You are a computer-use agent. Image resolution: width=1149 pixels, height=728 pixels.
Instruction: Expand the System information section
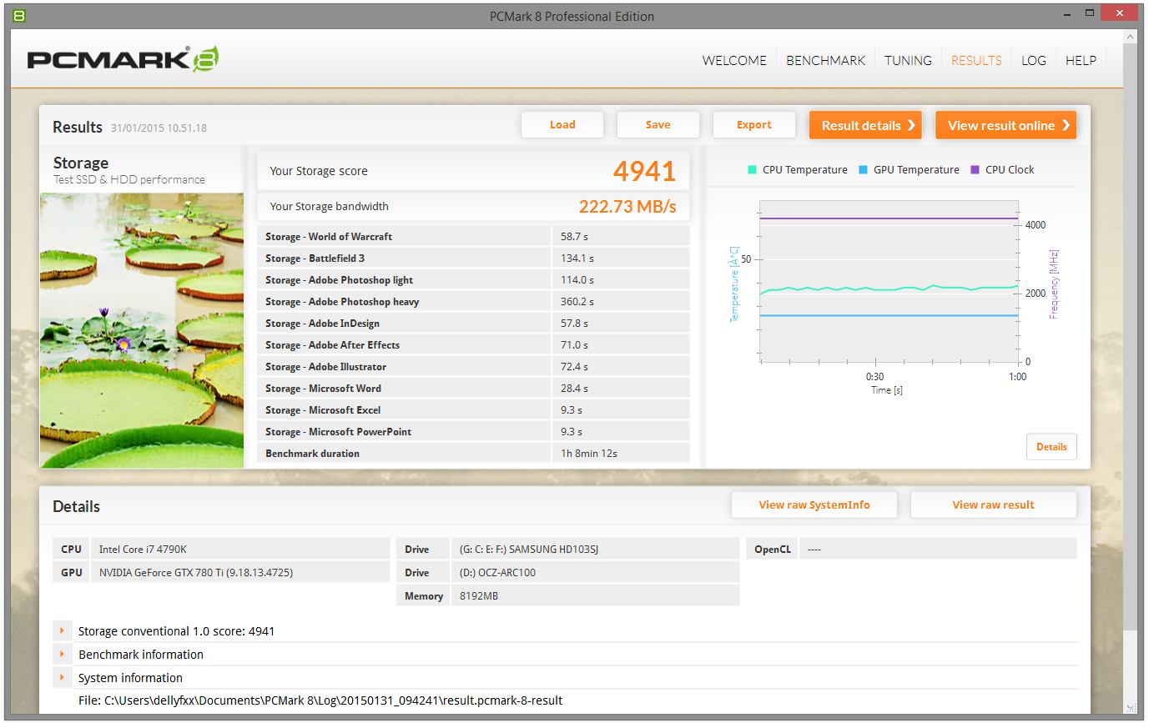(x=62, y=678)
